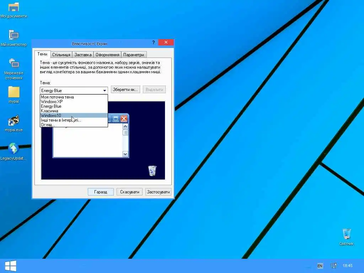This screenshot has width=364, height=273.
Task: Close the Властивості: Екран dialog
Action: [166, 42]
